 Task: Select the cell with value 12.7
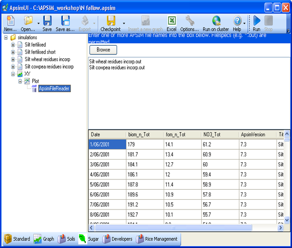(x=183, y=164)
